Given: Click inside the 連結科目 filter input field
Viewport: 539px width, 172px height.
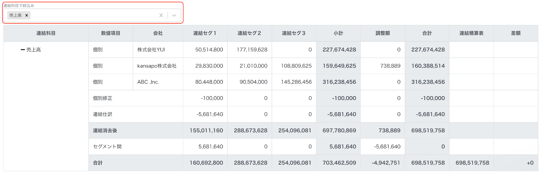Looking at the screenshot, I should click(94, 16).
